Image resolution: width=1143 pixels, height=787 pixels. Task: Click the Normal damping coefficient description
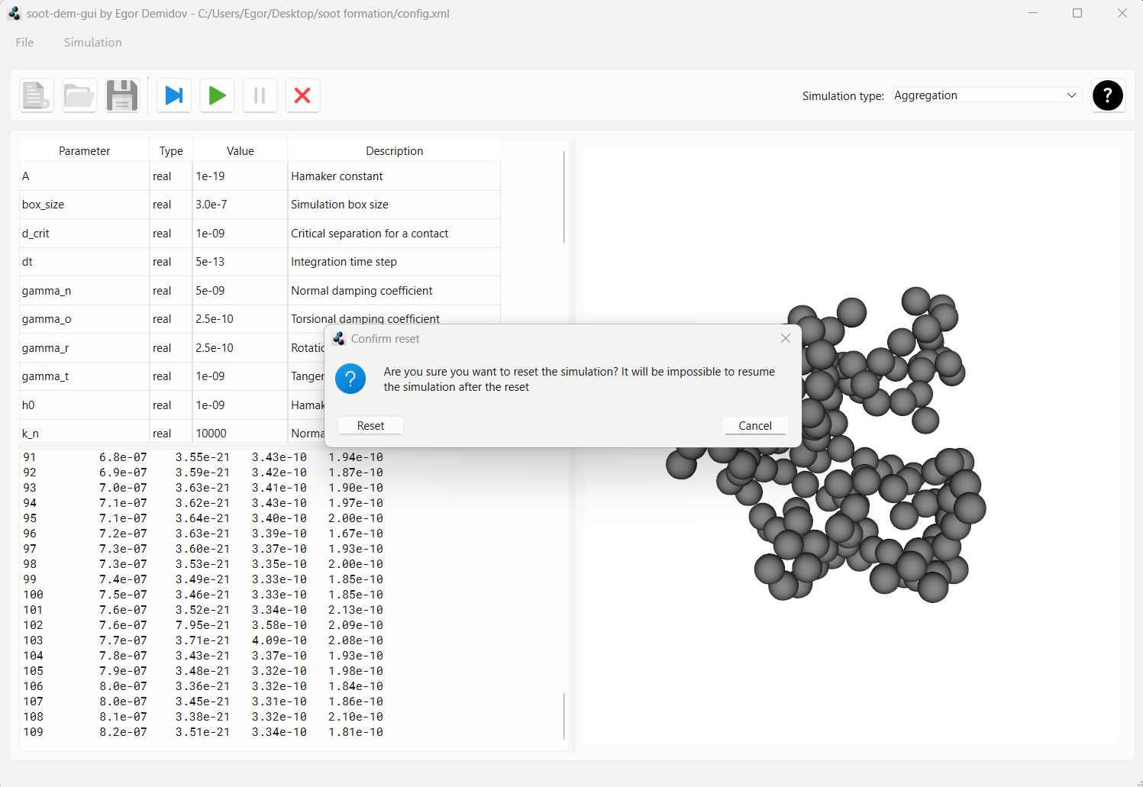361,291
